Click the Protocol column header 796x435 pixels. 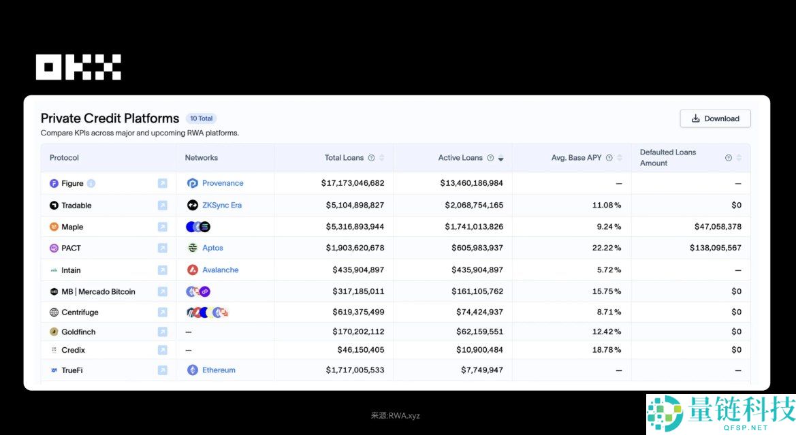pos(64,158)
